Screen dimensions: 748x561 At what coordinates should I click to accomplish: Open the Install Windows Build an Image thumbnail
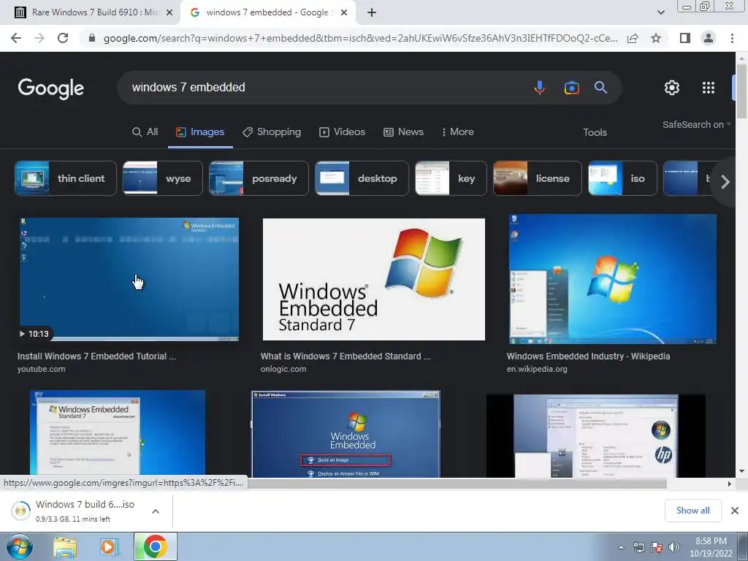tap(346, 434)
